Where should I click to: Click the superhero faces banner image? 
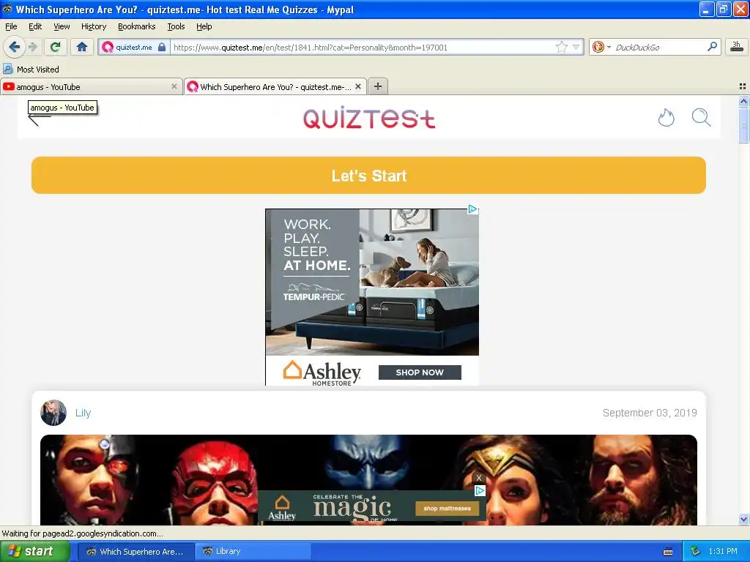(369, 480)
